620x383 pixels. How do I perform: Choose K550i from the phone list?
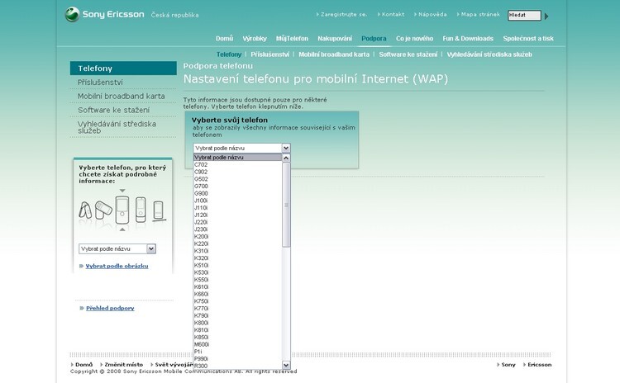(237, 280)
